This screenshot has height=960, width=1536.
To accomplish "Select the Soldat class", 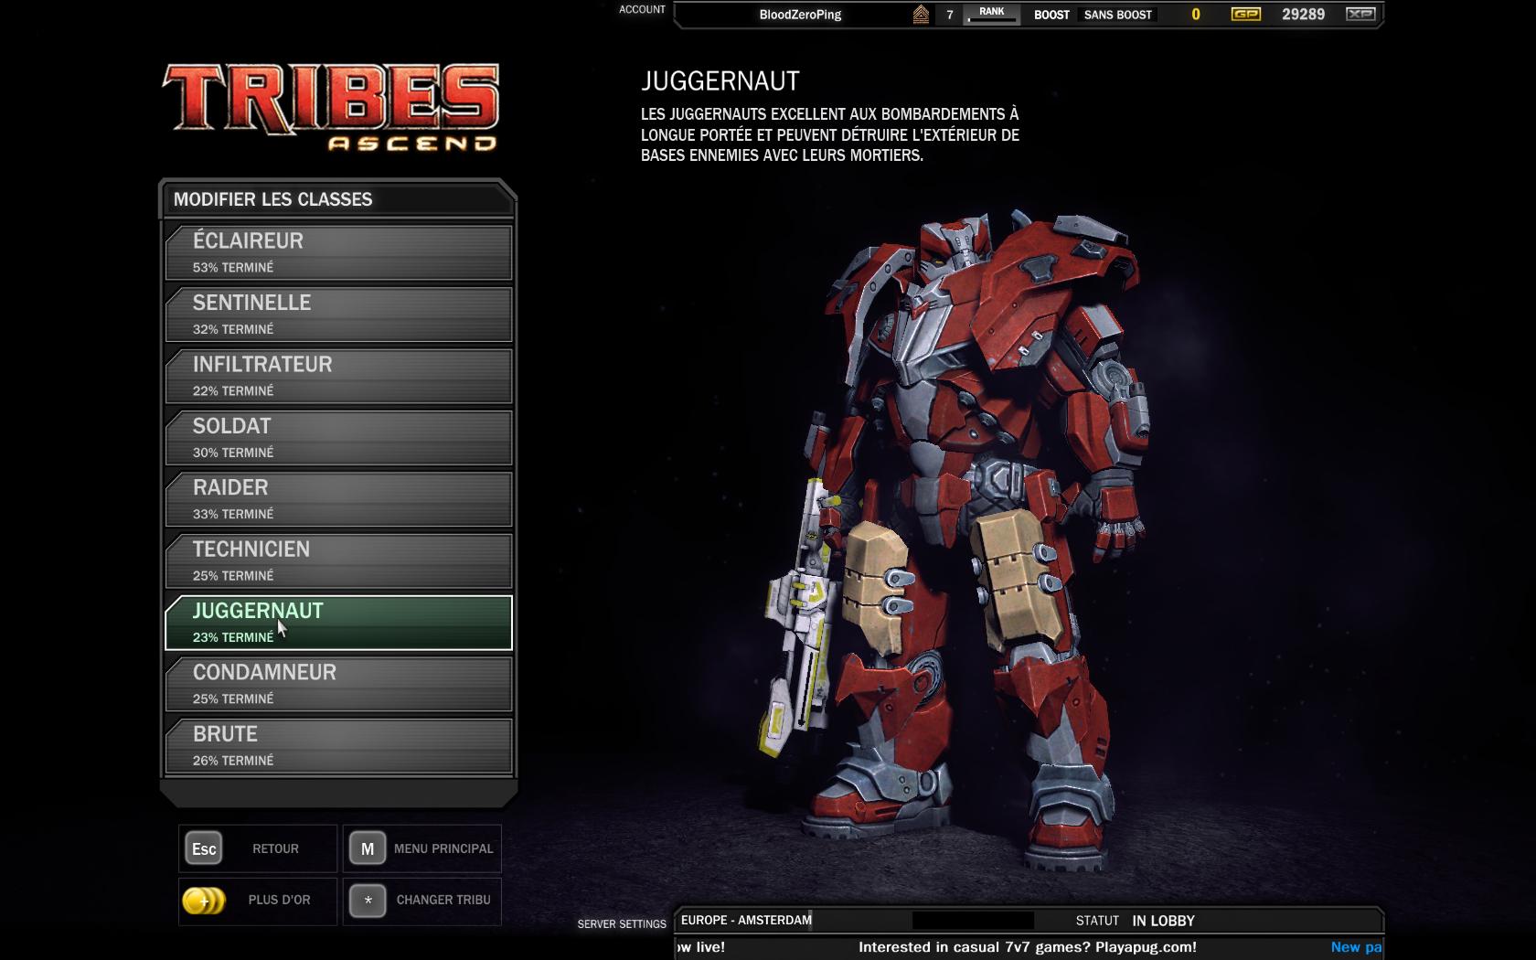I will click(x=338, y=438).
